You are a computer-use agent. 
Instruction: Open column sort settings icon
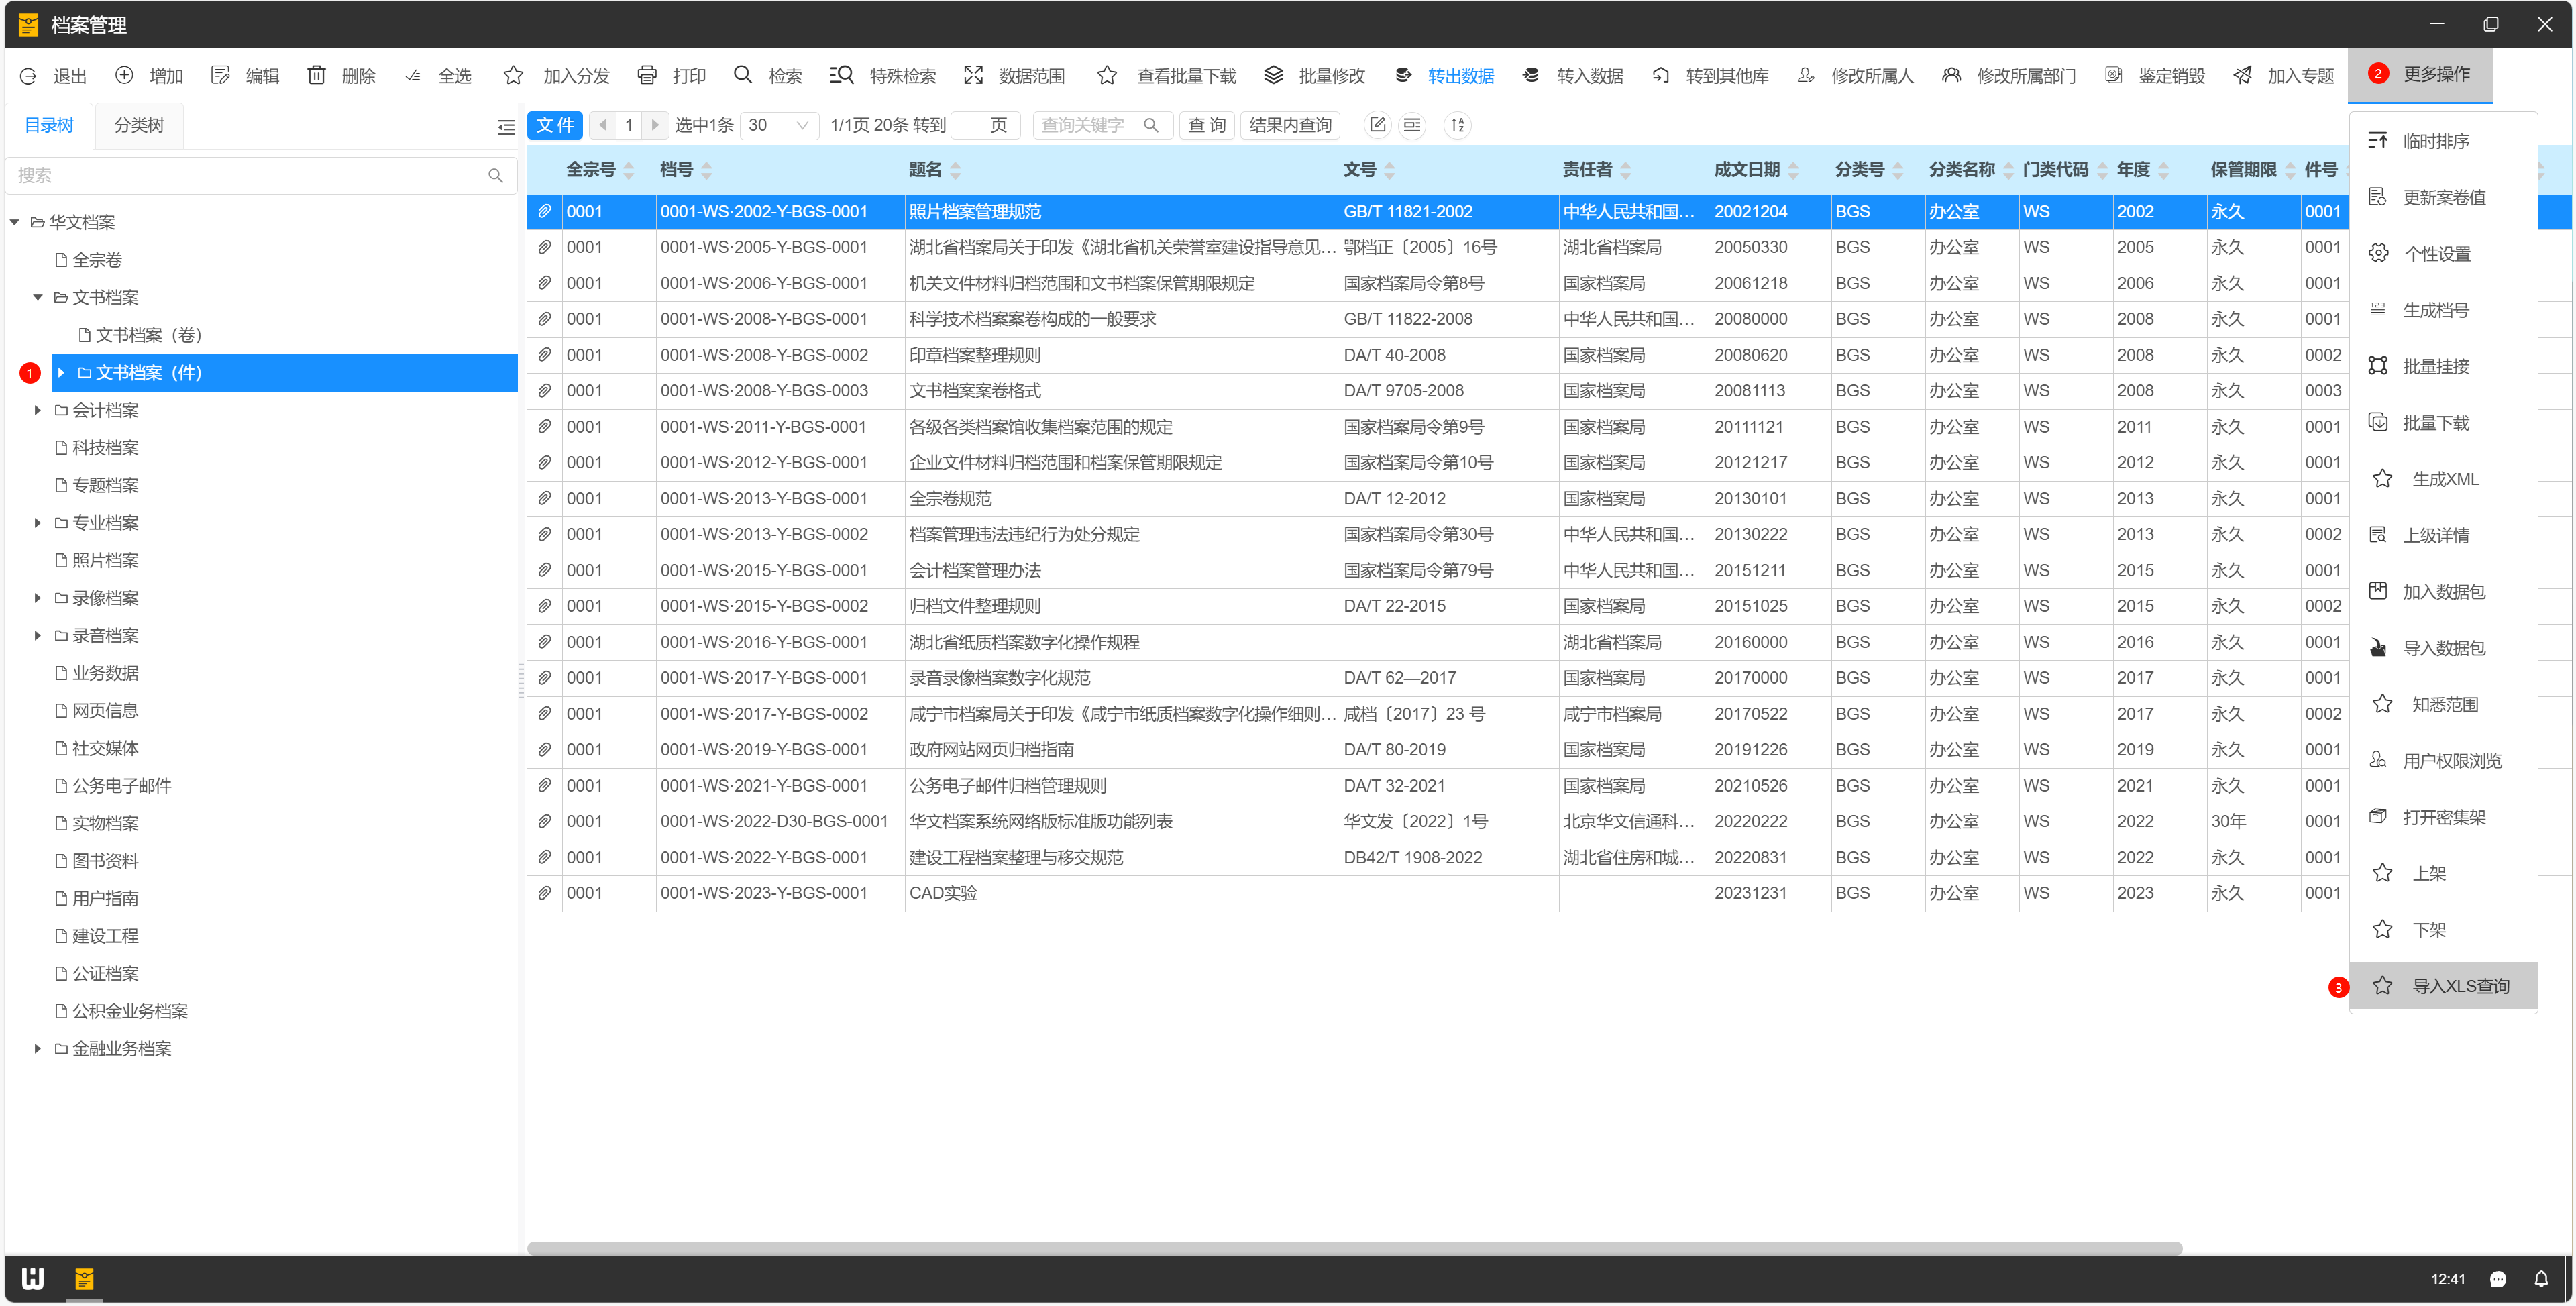pos(1458,125)
